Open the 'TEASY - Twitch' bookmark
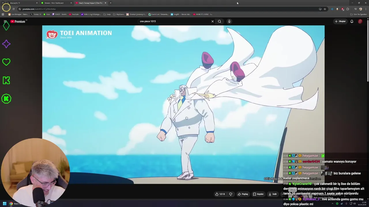 (59, 14)
